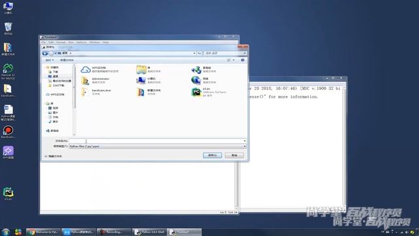Open the view options dropdown arrow

pyautogui.click(x=234, y=60)
